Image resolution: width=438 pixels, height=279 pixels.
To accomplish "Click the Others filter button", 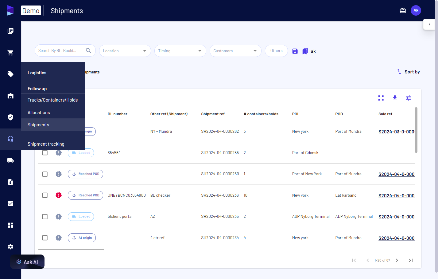I will pyautogui.click(x=277, y=51).
